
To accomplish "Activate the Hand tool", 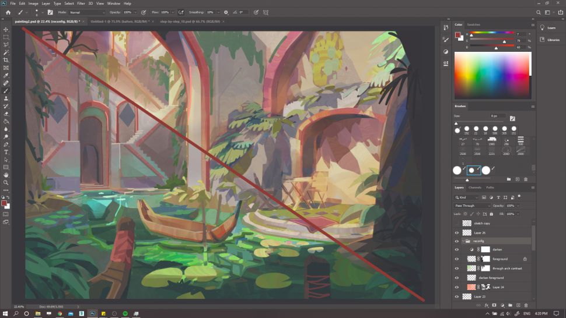I will point(6,175).
